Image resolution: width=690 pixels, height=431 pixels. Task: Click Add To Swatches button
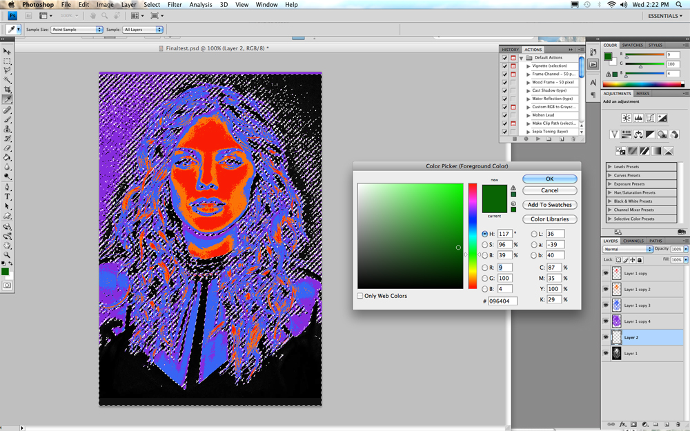coord(550,205)
